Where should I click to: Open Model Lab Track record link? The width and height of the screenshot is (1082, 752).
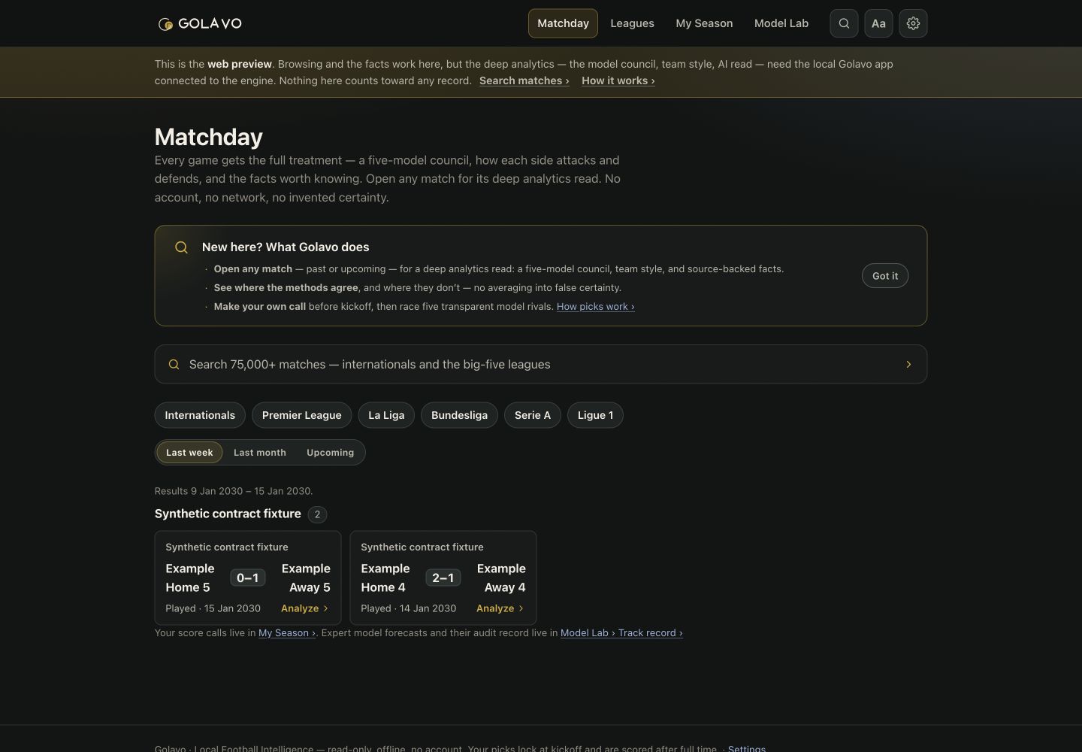[621, 633]
